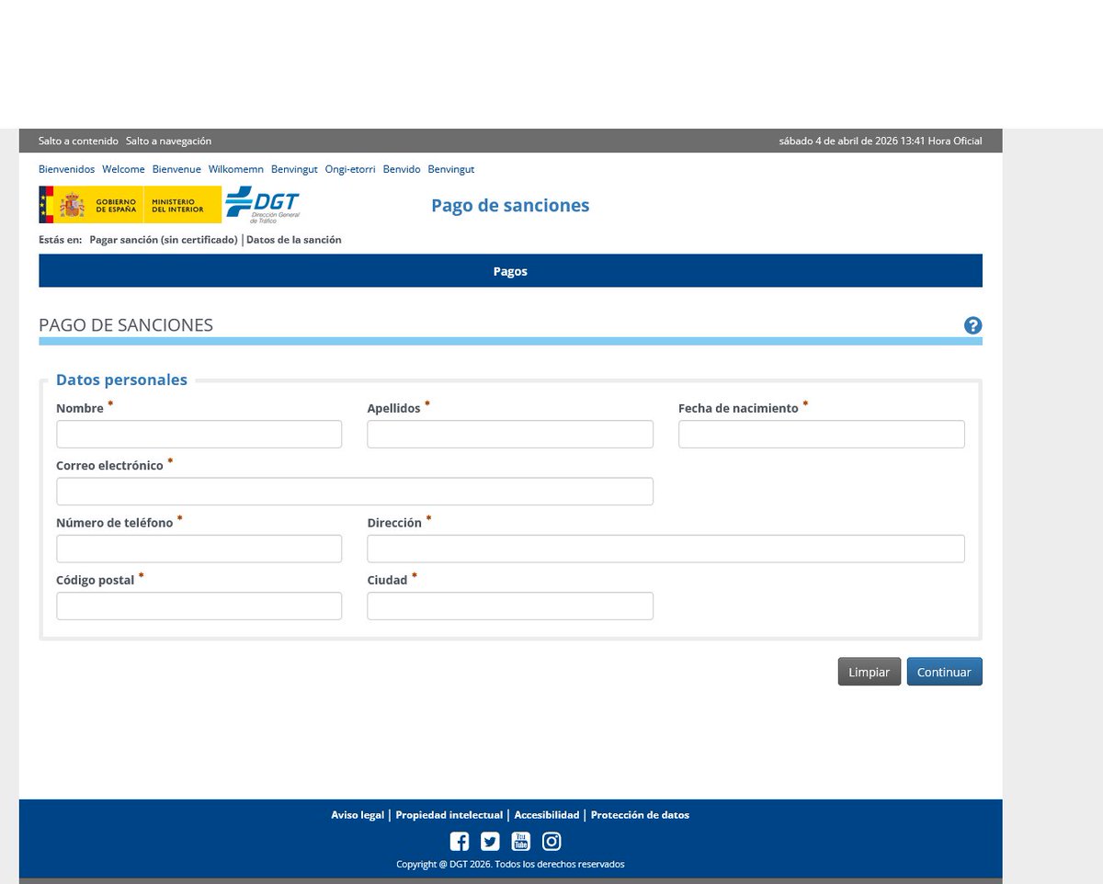Viewport: 1103px width, 884px height.
Task: Switch to French via Bienvenue link
Action: [x=176, y=169]
